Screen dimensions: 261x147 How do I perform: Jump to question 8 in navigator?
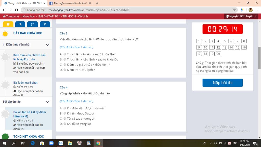tap(244, 41)
